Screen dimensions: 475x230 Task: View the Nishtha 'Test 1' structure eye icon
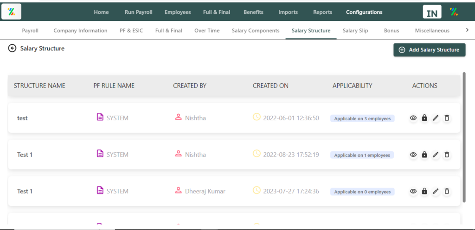click(x=413, y=155)
